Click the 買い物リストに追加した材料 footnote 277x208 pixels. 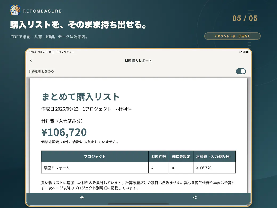(x=138, y=185)
